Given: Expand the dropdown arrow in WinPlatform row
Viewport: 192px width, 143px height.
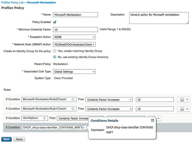Looking at the screenshot, I should coord(159,119).
